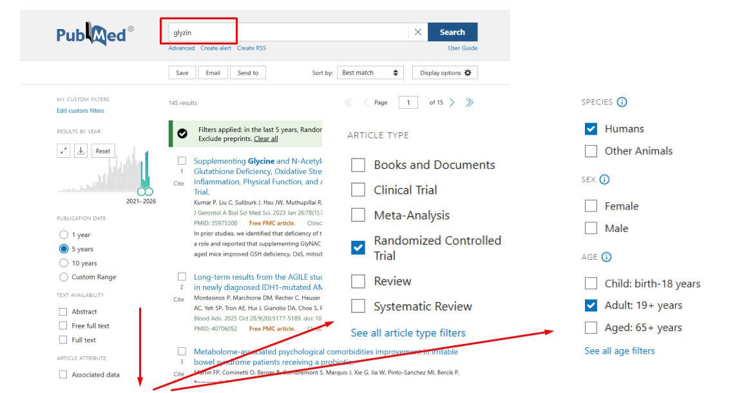Open See all age filters link
The height and width of the screenshot is (393, 746).
pos(620,350)
